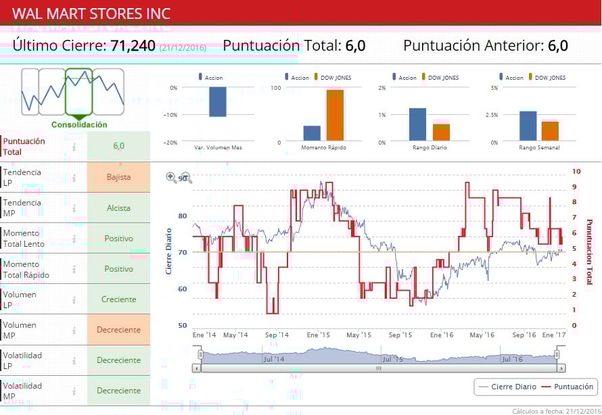This screenshot has height=415, width=602.
Task: Click the zoom in magnifier icon
Action: point(171,177)
